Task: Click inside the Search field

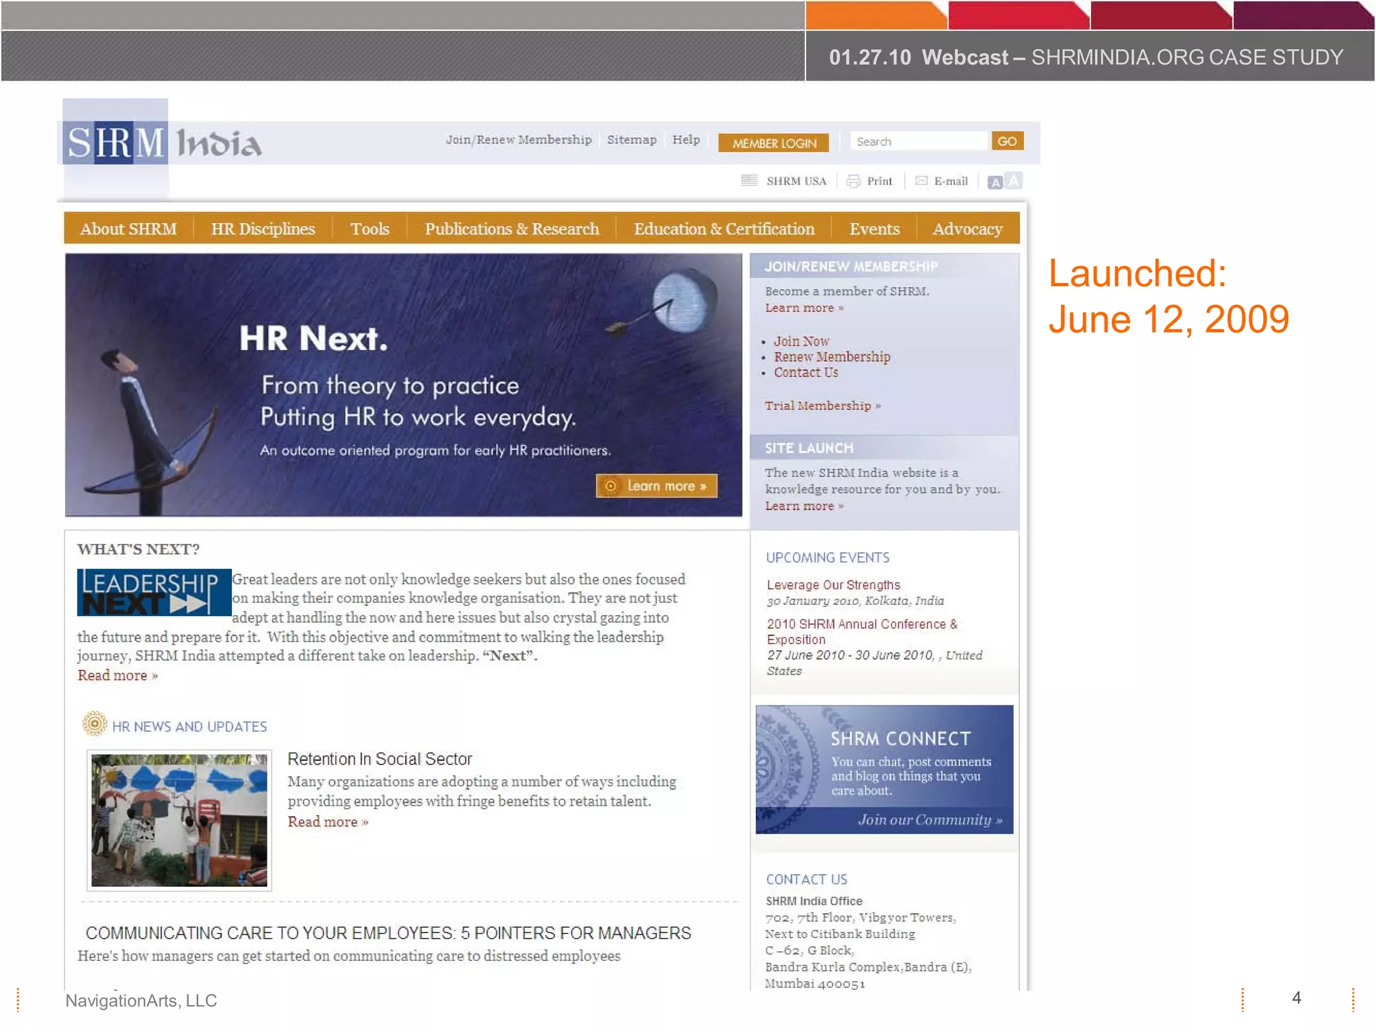Action: pyautogui.click(x=920, y=141)
